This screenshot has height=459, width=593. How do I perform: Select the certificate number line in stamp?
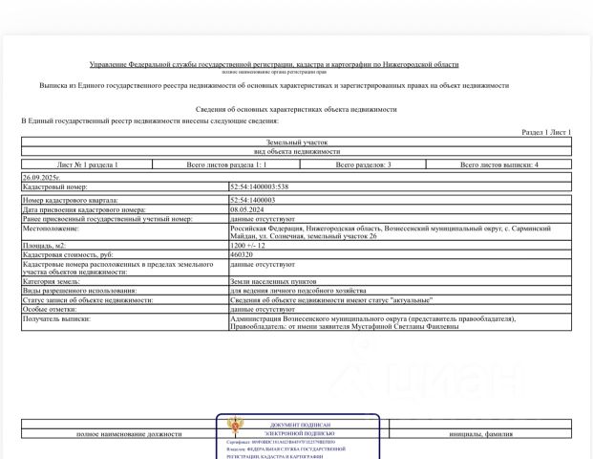tap(281, 442)
